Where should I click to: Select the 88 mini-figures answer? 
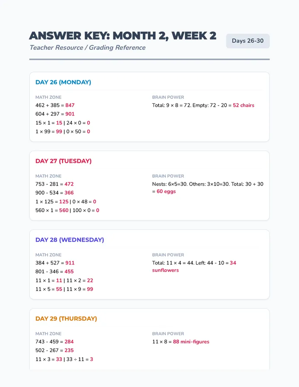point(191,342)
